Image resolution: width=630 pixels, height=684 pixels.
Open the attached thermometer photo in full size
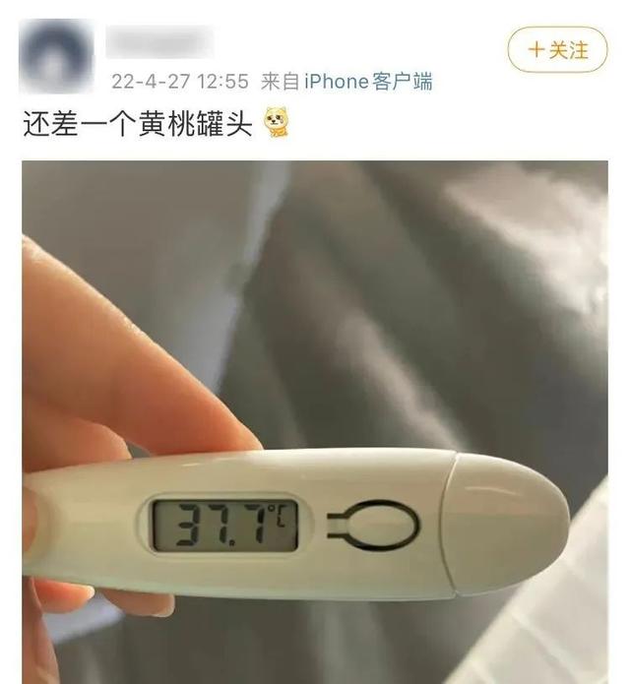pos(315,422)
